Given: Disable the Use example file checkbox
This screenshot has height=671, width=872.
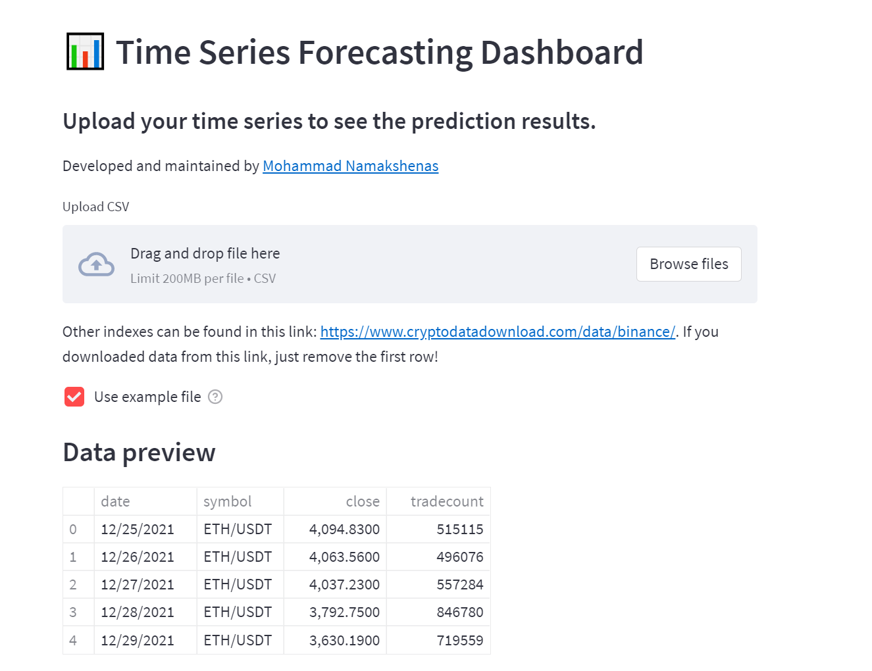Looking at the screenshot, I should pyautogui.click(x=74, y=397).
